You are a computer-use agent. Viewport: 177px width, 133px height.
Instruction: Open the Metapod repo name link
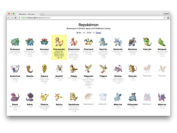click(x=162, y=49)
